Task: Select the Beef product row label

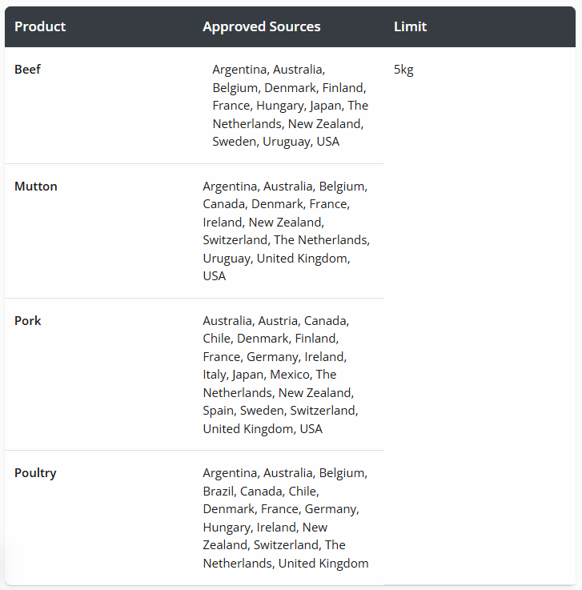Action: 27,70
